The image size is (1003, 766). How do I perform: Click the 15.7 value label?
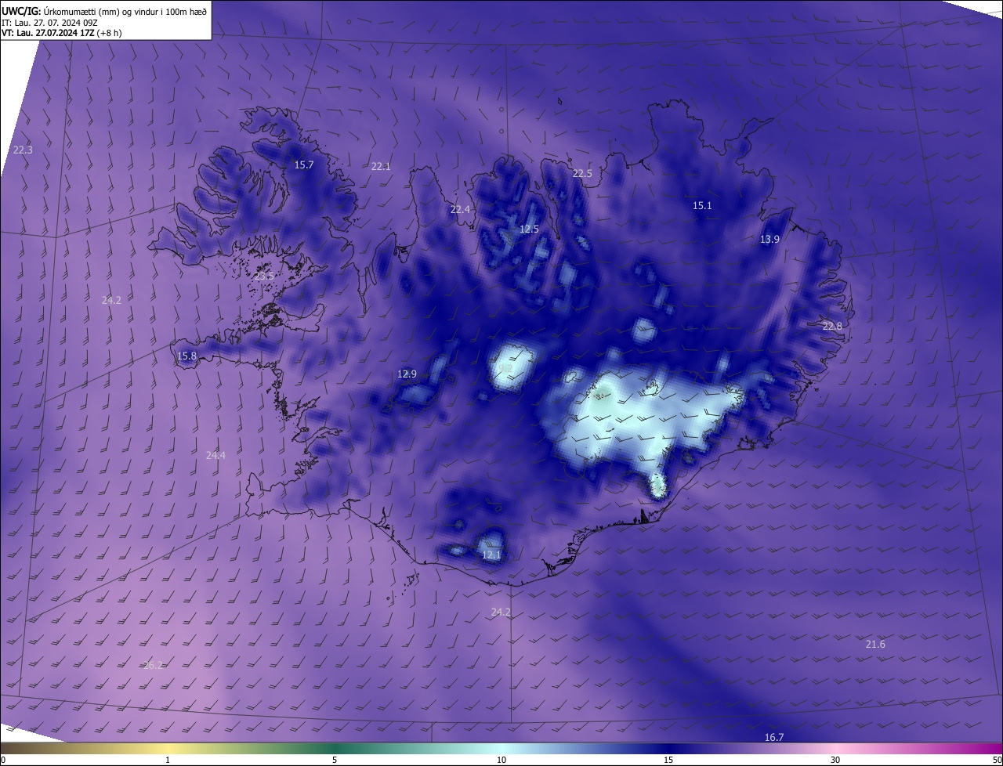tap(303, 164)
